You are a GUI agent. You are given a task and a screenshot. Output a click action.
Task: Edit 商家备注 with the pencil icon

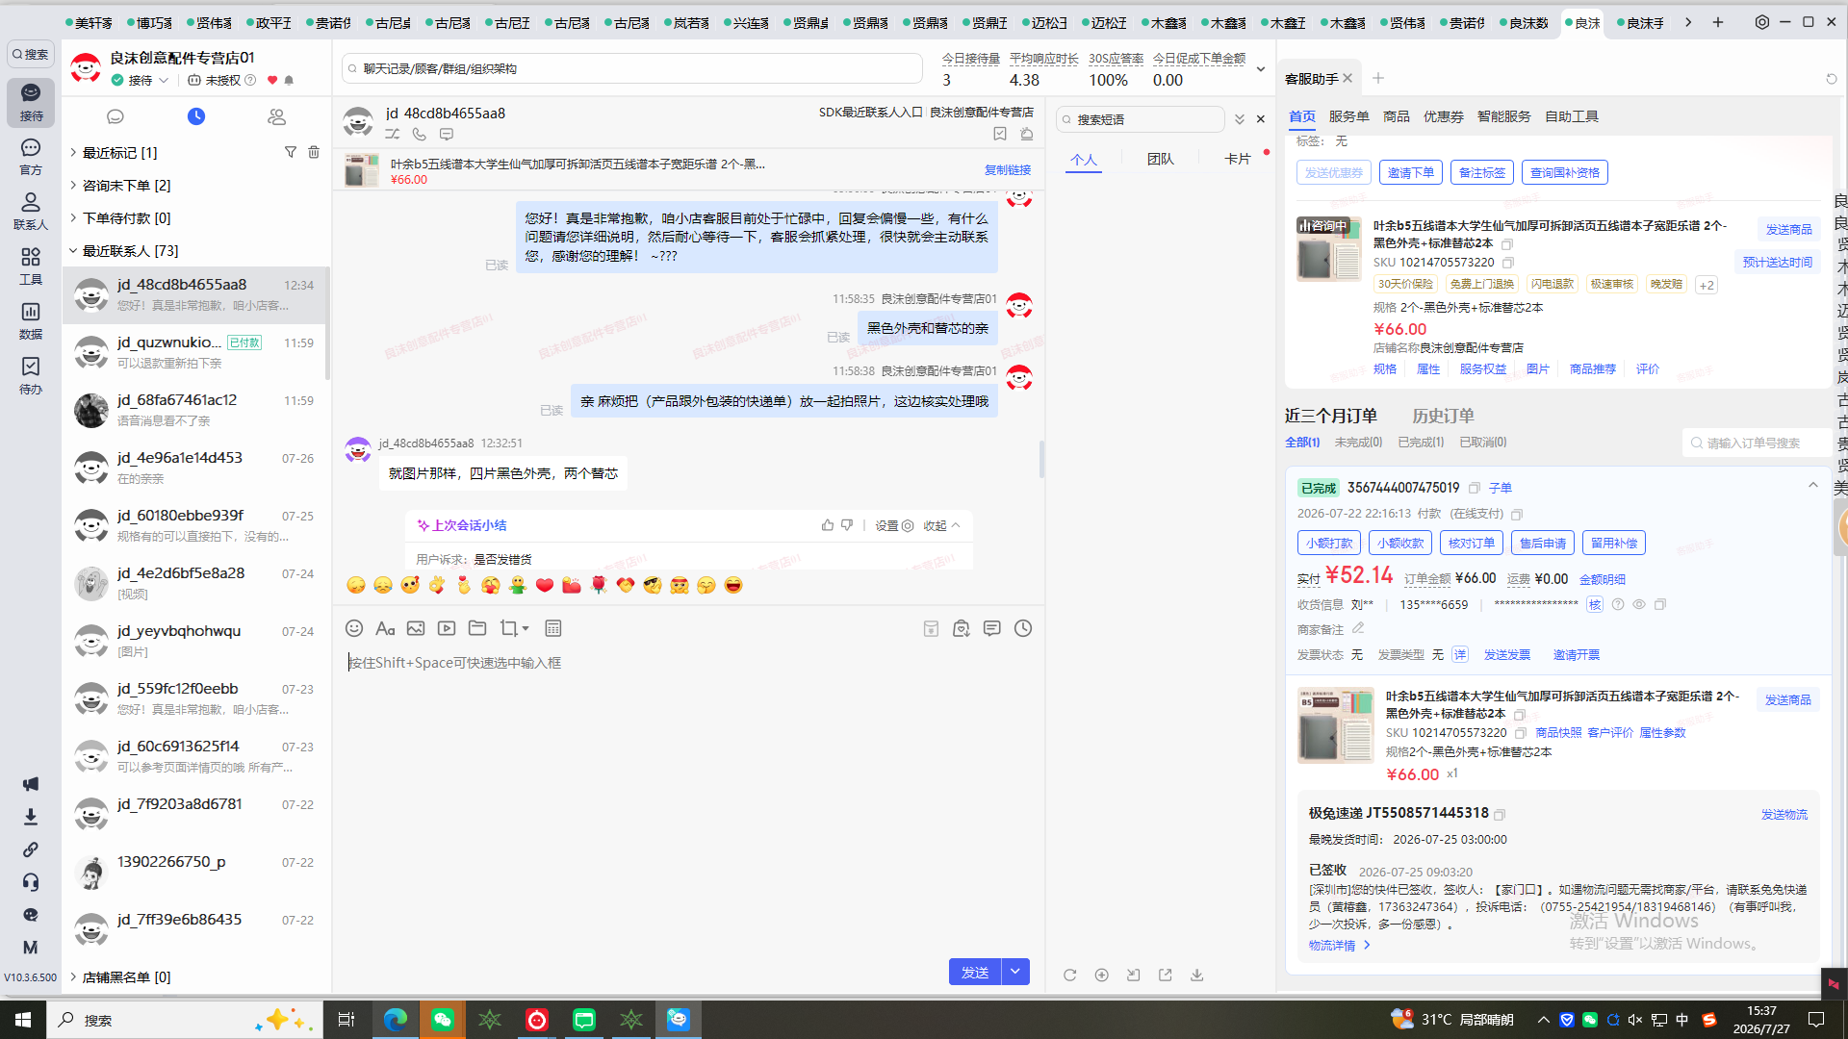[x=1358, y=628]
